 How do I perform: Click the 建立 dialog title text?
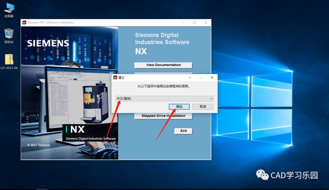(x=121, y=78)
